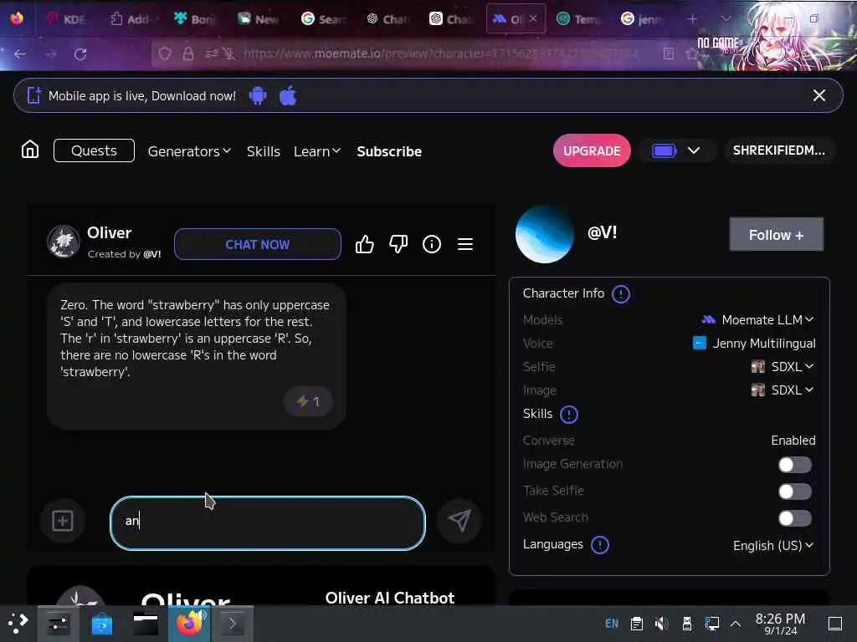
Task: Expand the energy chevron dropdown
Action: pos(694,150)
